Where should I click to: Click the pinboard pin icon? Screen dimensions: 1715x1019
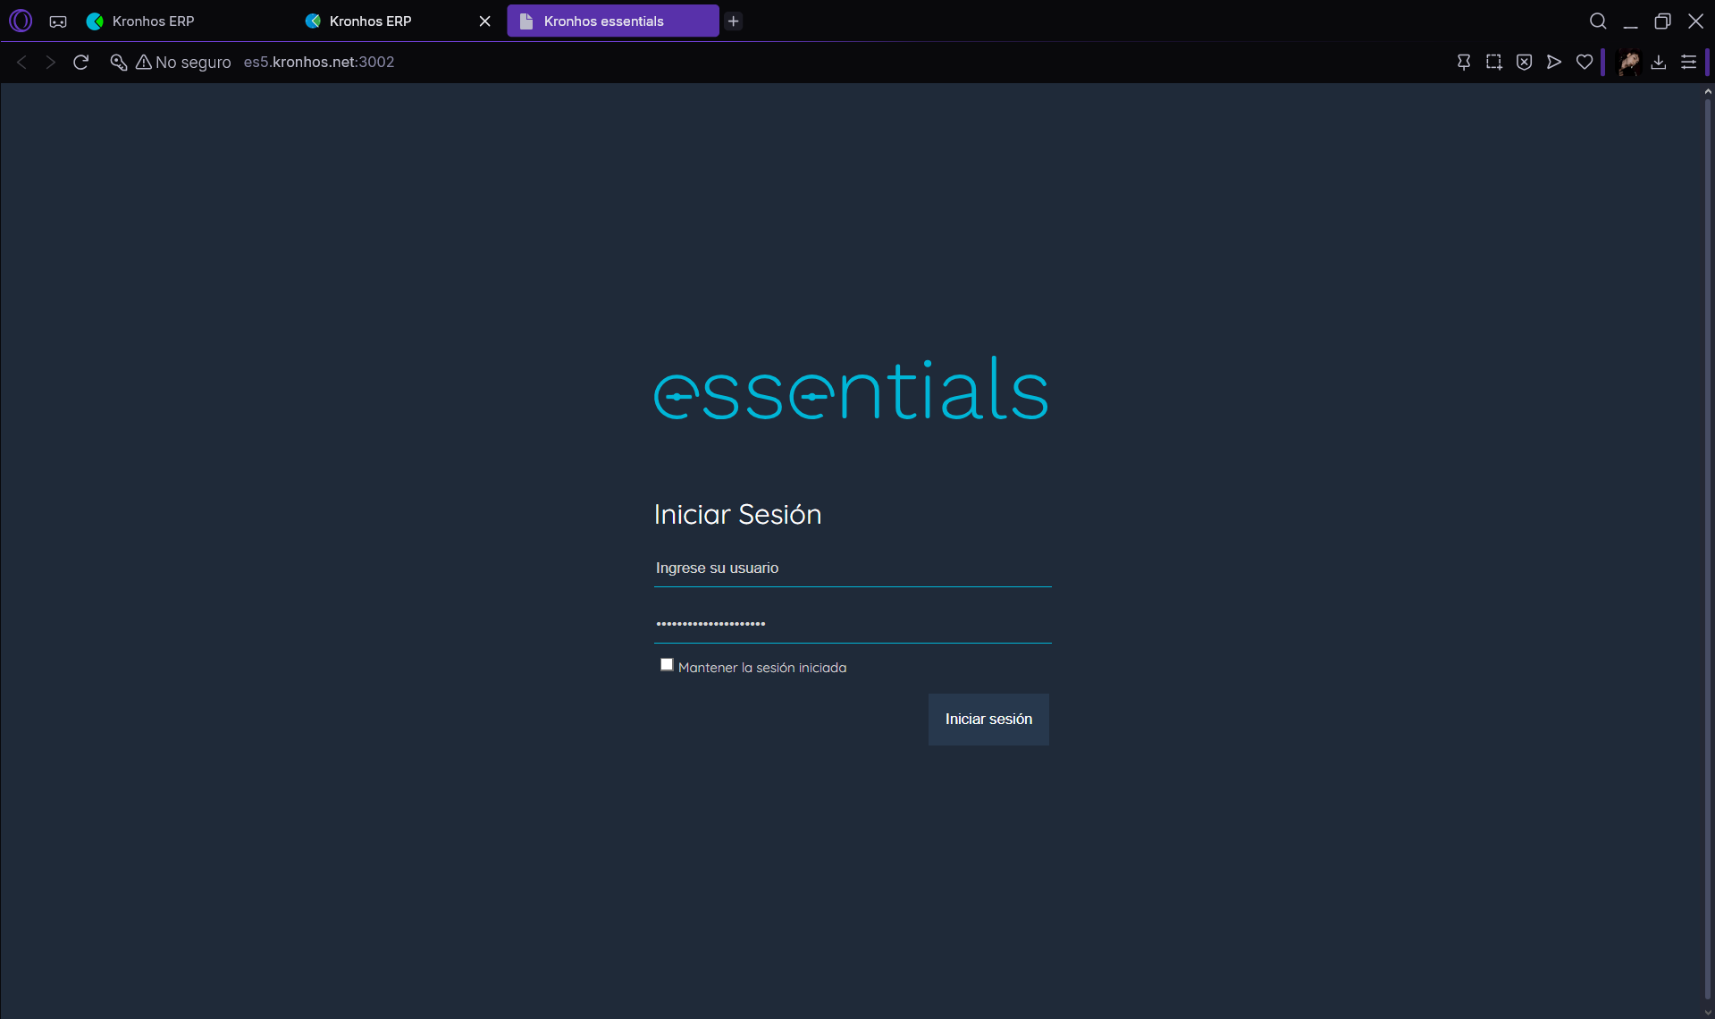(x=1463, y=62)
